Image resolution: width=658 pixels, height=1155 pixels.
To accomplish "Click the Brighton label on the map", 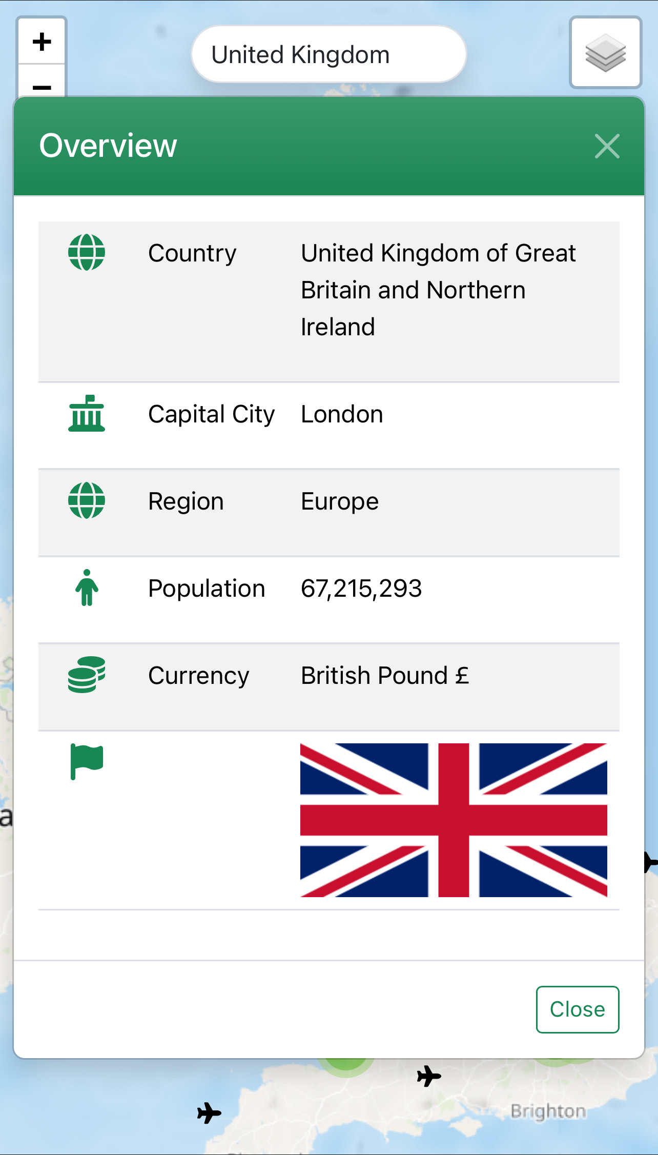I will 548,1111.
